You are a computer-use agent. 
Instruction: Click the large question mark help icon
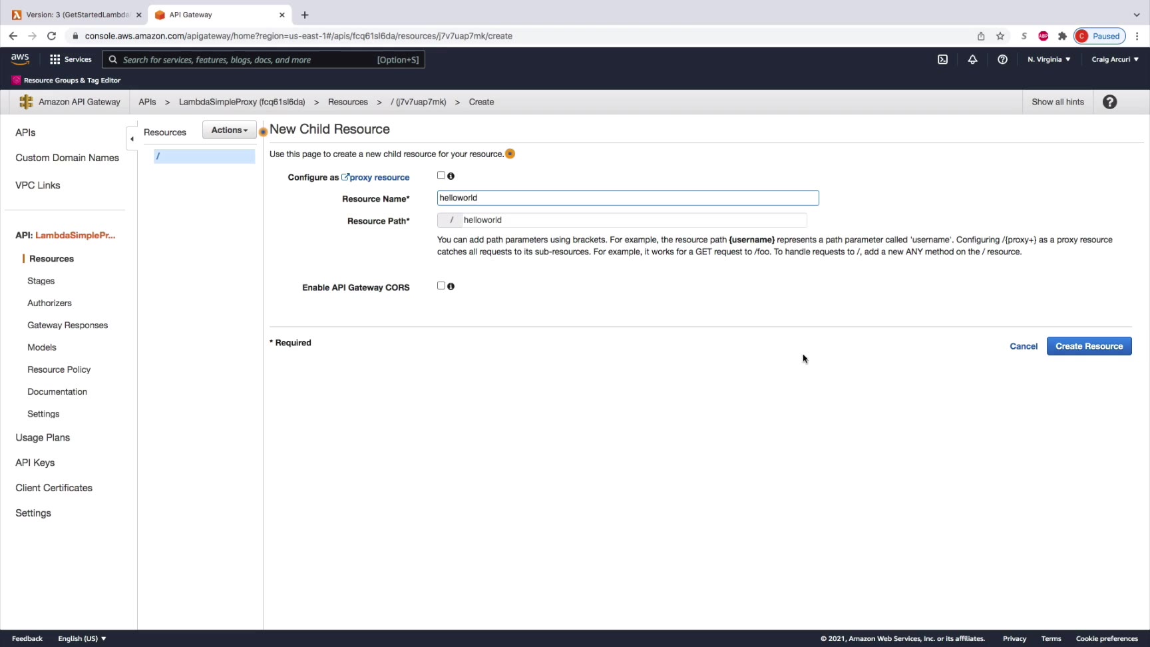1109,102
